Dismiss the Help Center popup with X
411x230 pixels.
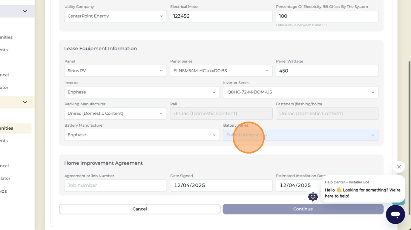coord(399,167)
